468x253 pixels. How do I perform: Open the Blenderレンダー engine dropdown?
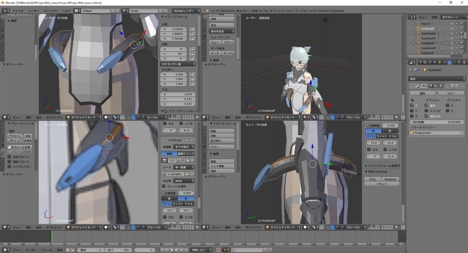tap(186, 11)
